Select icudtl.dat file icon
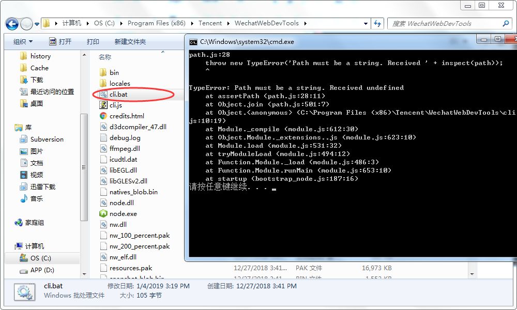 click(x=103, y=159)
